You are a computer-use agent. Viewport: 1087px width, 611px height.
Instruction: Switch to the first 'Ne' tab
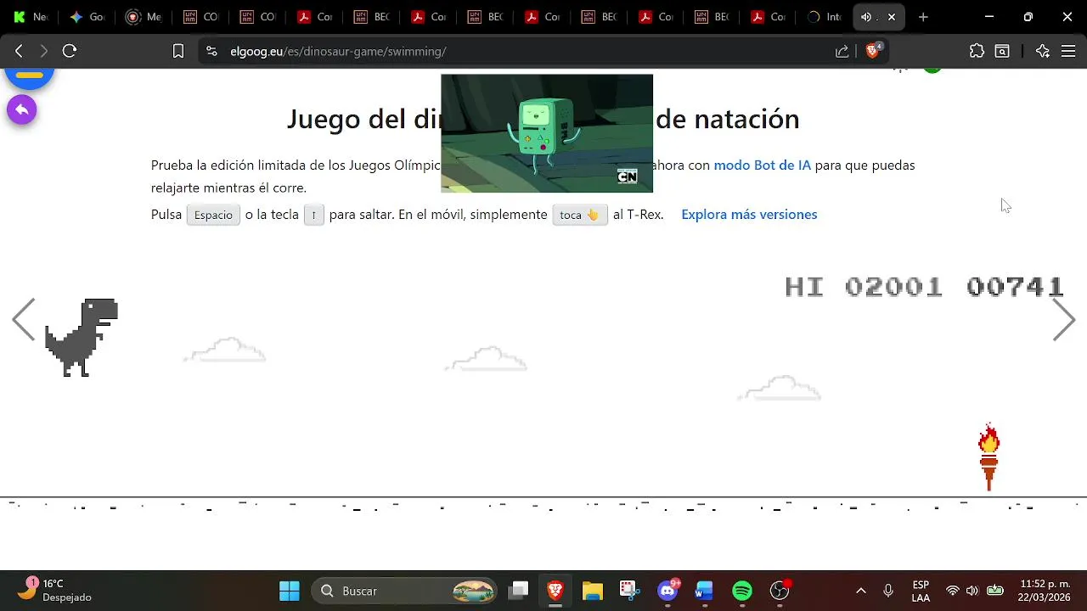click(30, 17)
